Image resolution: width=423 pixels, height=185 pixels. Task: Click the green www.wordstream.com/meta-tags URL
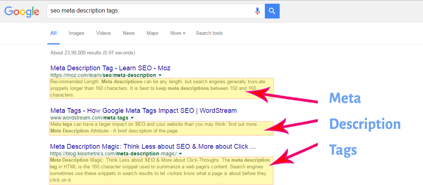coord(89,118)
